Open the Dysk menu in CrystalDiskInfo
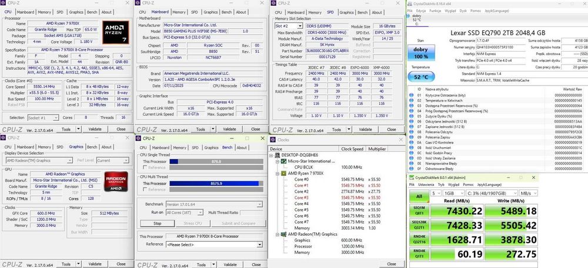Image resolution: width=588 pixels, height=268 pixels. click(463, 11)
